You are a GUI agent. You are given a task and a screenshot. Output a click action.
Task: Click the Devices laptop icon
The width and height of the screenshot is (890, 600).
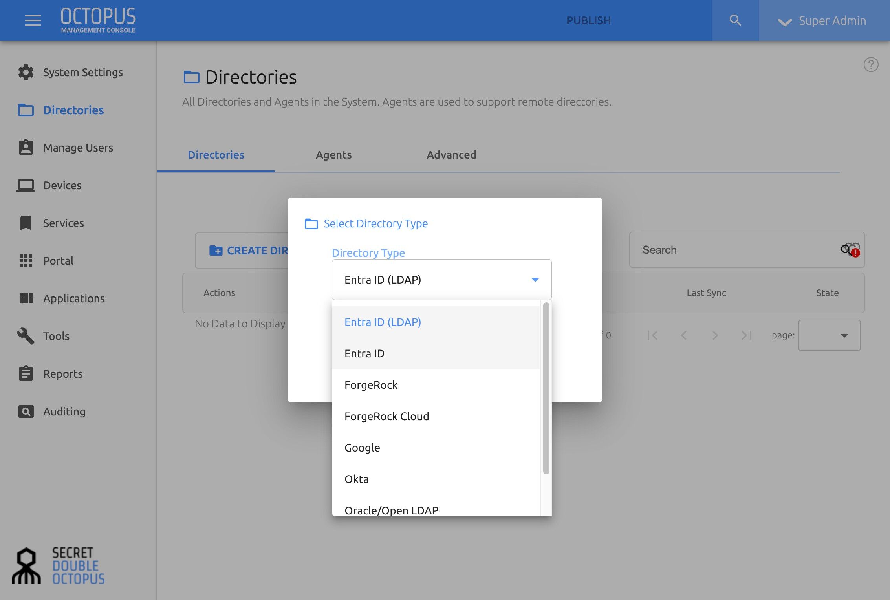point(26,185)
